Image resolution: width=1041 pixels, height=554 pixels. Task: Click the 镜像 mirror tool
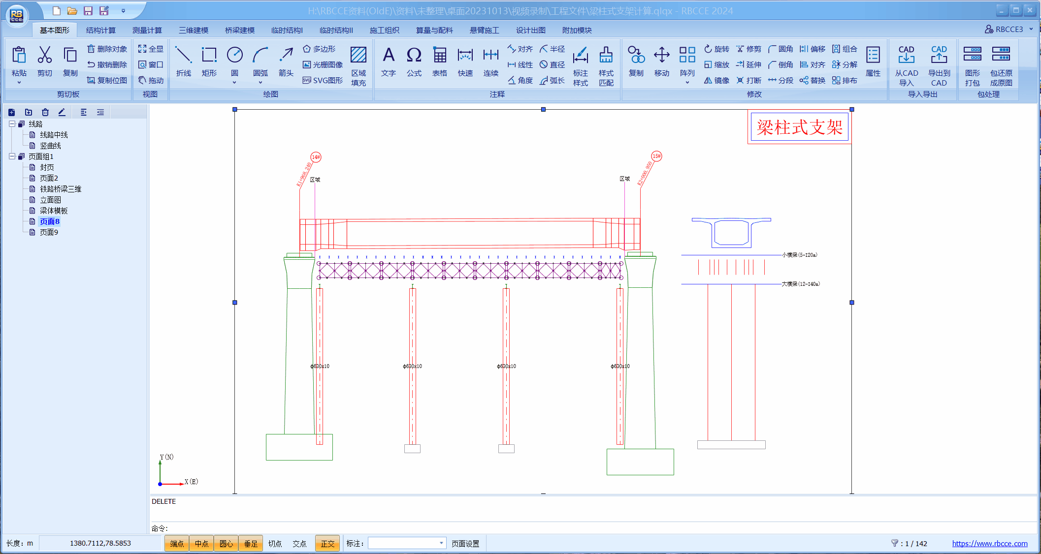coord(716,80)
